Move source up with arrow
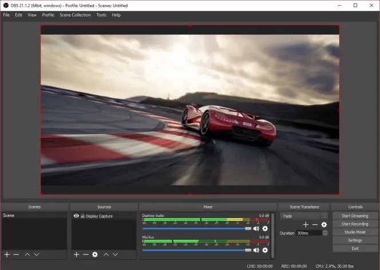 pyautogui.click(x=106, y=255)
